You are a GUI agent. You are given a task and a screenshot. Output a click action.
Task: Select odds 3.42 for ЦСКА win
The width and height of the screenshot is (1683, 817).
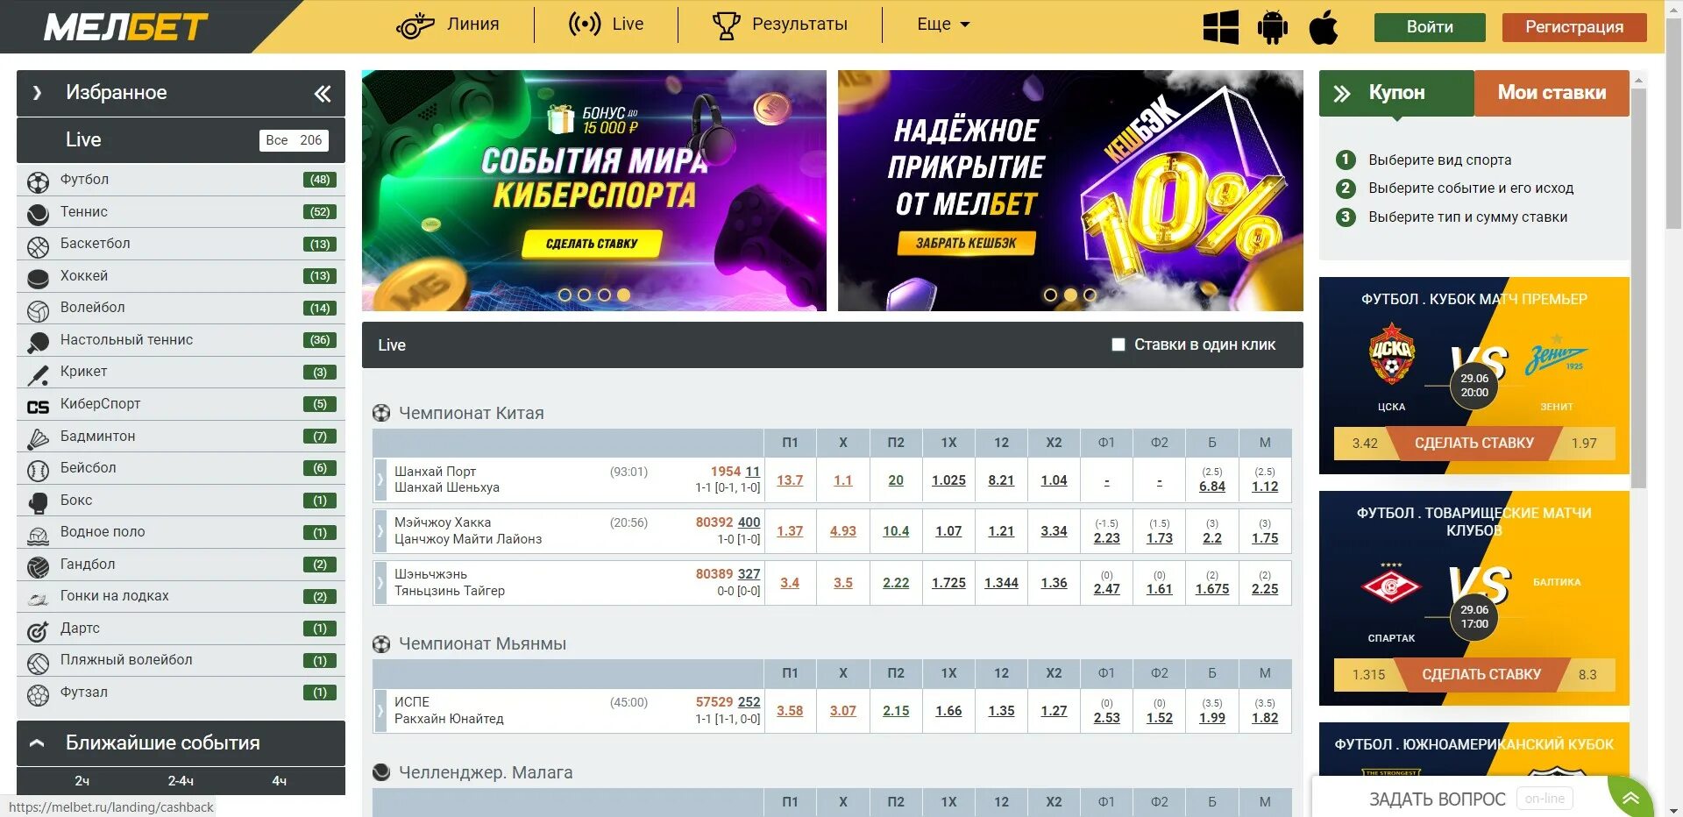point(1365,444)
